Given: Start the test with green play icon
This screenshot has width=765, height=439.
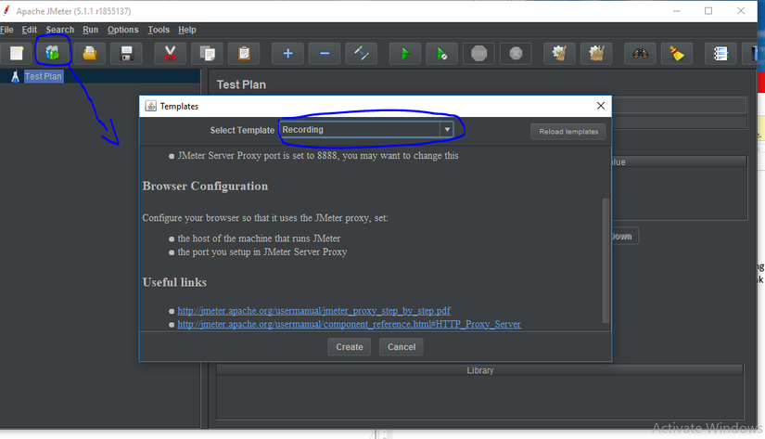Looking at the screenshot, I should [405, 53].
